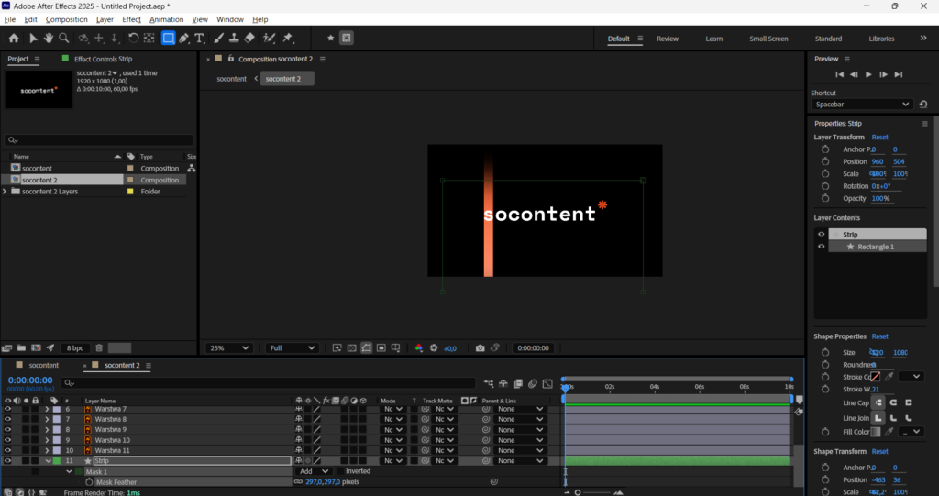Open the Full resolution dropdown

pyautogui.click(x=292, y=348)
